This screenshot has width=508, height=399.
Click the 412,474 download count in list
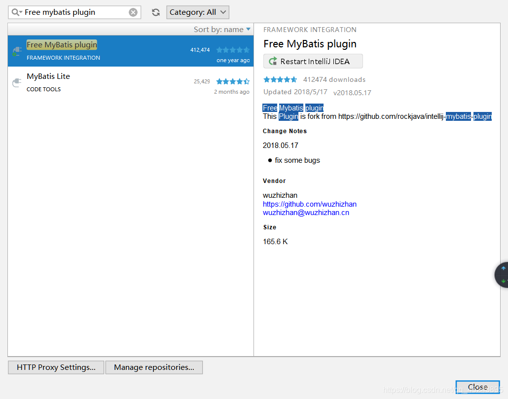click(200, 50)
